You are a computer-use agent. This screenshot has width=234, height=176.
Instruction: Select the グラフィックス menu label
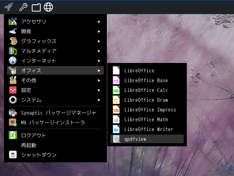39,41
